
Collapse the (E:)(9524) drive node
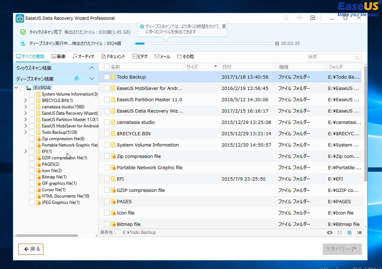16,87
